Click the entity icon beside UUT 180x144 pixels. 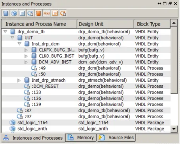[20, 38]
